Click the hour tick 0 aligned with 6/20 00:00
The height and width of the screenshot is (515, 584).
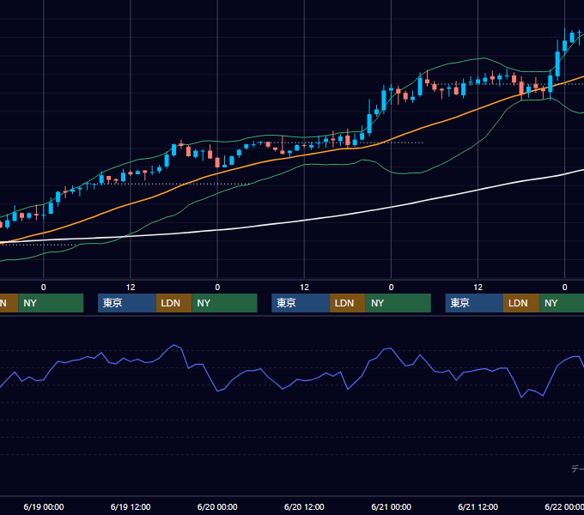[217, 288]
